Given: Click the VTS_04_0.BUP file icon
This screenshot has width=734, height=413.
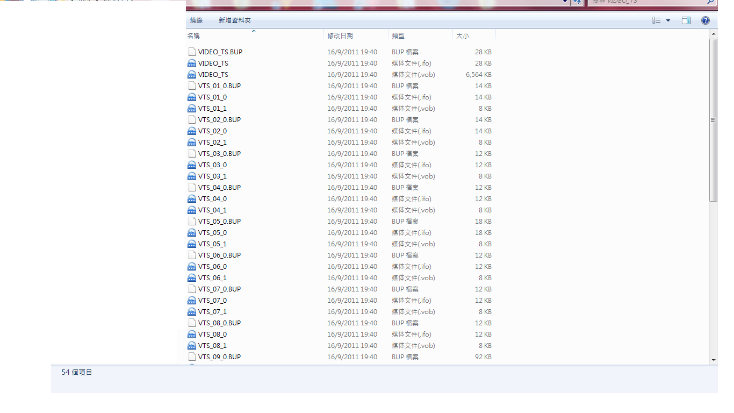Looking at the screenshot, I should pyautogui.click(x=192, y=188).
